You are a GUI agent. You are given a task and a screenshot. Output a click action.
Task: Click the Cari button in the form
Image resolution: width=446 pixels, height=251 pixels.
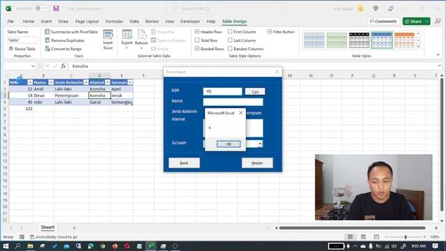pos(255,91)
